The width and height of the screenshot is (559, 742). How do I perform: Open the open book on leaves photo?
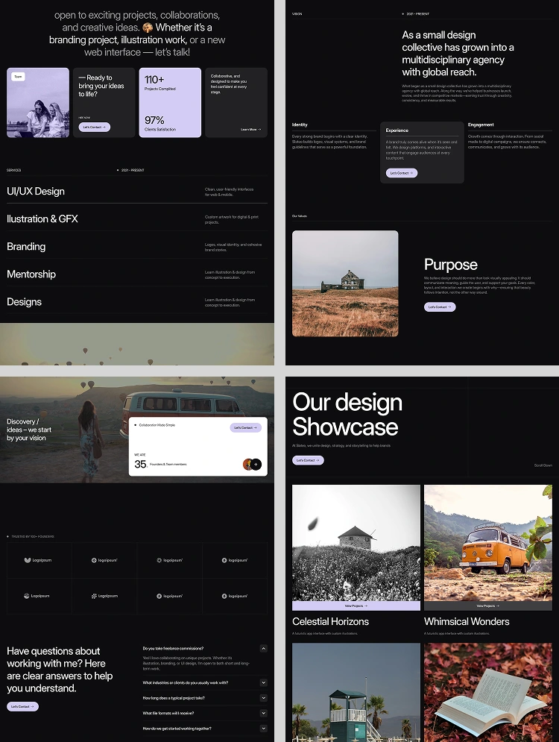pos(488,692)
